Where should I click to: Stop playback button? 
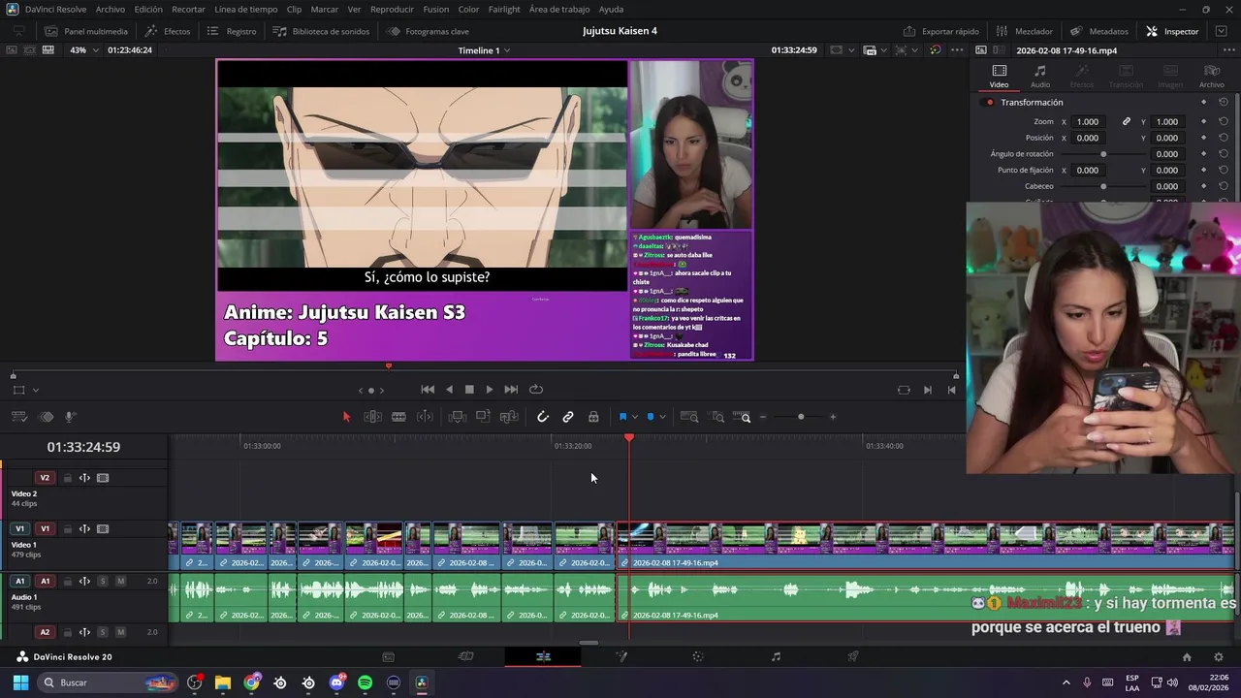coord(469,390)
